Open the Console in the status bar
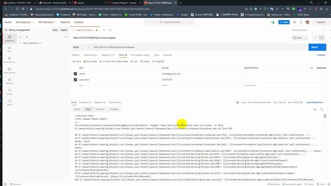The height and width of the screenshot is (186, 331). [16, 184]
